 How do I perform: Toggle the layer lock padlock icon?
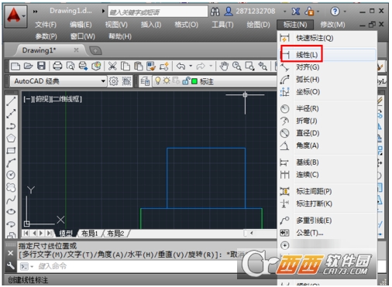tap(186, 81)
